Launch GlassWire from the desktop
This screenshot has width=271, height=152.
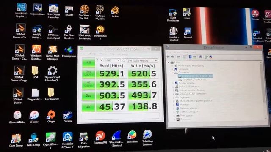pos(132,137)
